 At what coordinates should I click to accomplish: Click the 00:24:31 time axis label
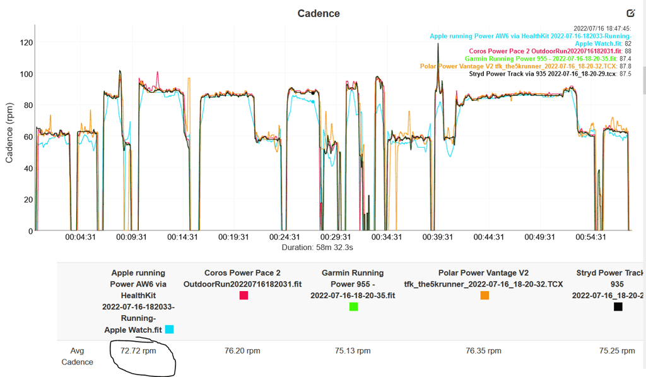coord(285,237)
